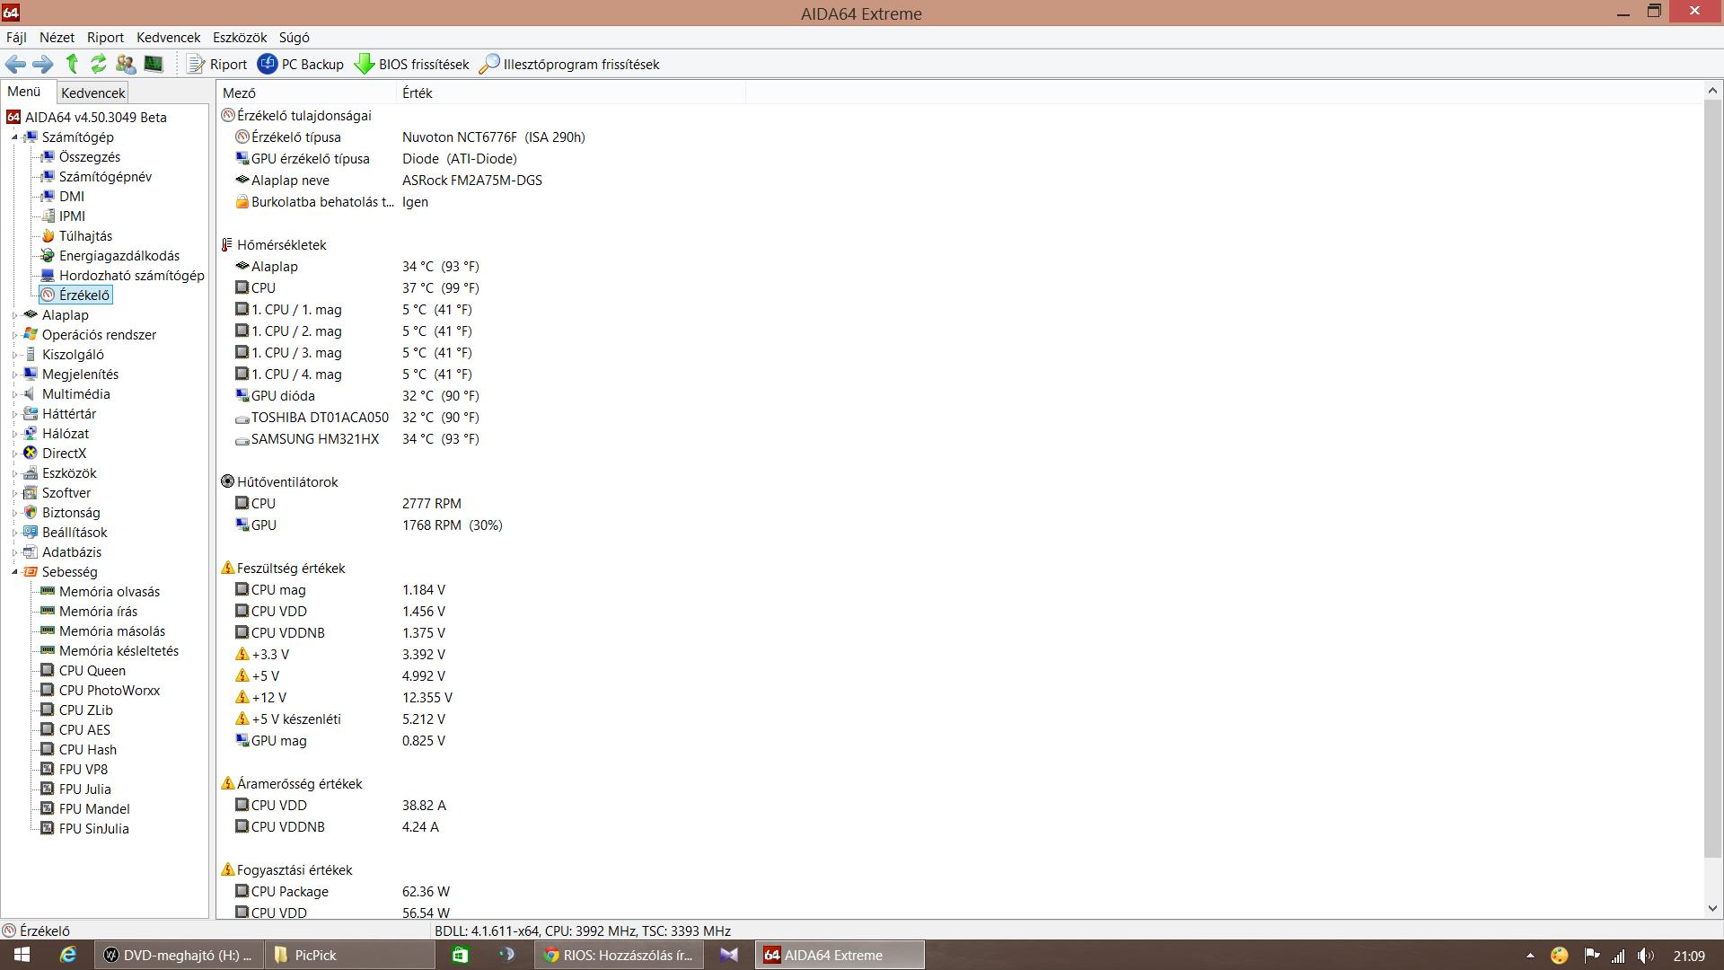Viewport: 1724px width, 970px height.
Task: Collapse the Számítógép tree node
Action: [14, 137]
